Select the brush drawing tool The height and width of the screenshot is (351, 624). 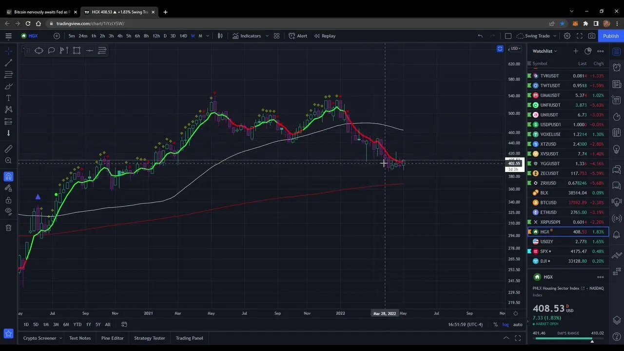click(x=8, y=86)
